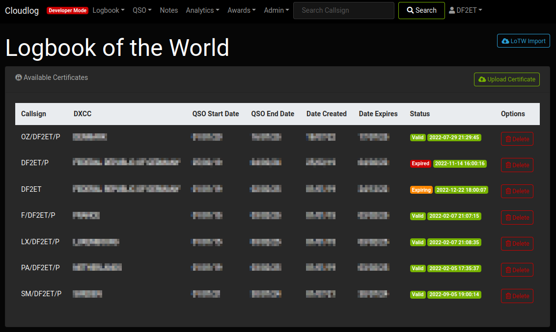
Task: Delete the PA/DF2ET/P certificate
Action: tap(517, 270)
